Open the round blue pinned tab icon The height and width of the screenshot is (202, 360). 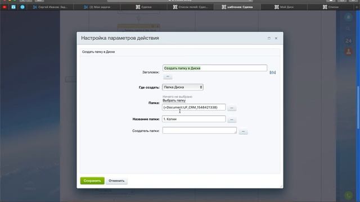[22, 7]
